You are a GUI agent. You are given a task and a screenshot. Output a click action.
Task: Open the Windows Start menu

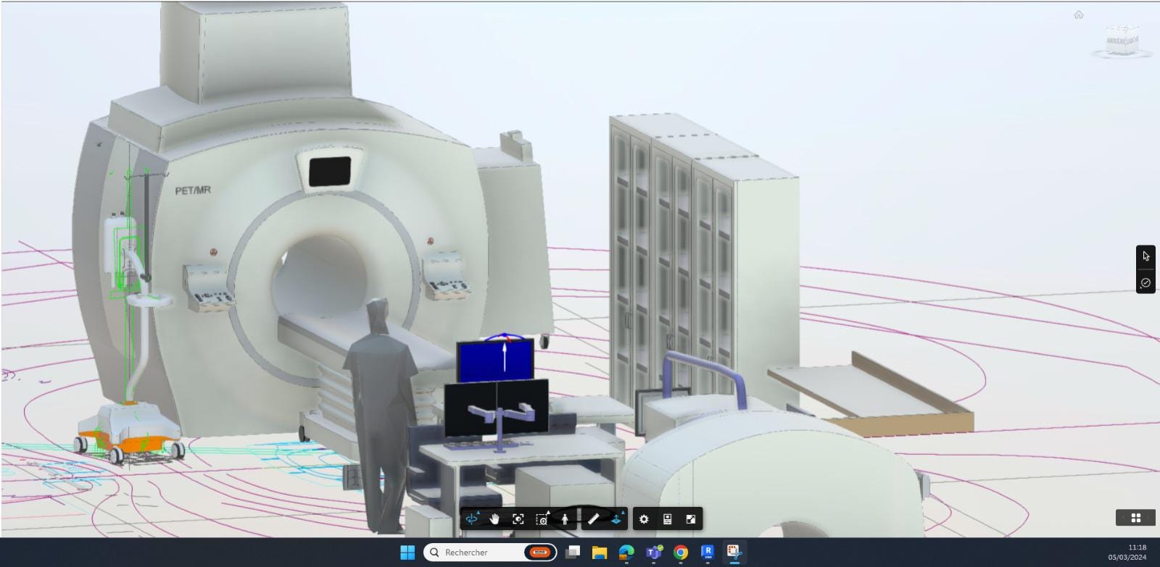click(407, 553)
